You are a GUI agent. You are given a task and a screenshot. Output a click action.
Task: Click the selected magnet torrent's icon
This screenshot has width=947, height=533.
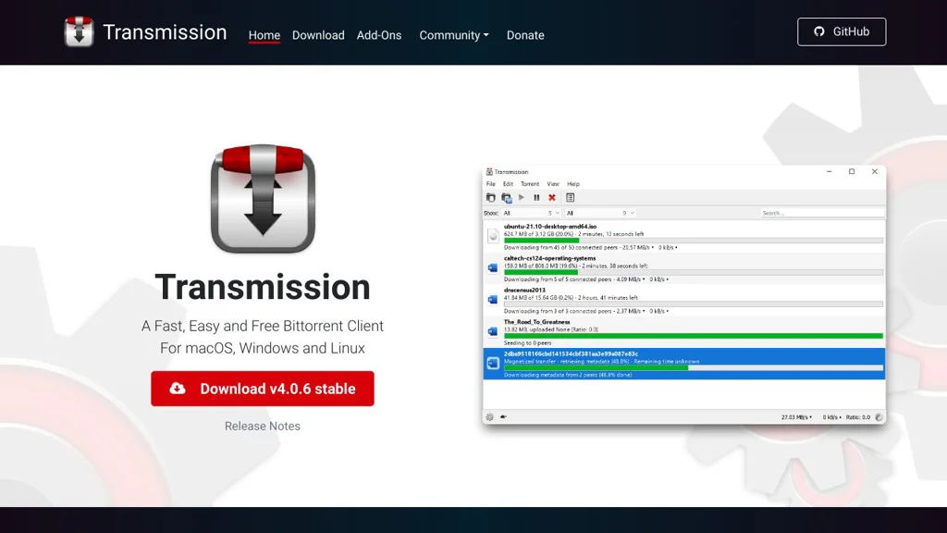point(493,363)
